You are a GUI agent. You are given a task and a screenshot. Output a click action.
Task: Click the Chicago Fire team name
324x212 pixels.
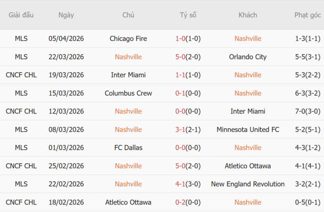click(x=128, y=38)
